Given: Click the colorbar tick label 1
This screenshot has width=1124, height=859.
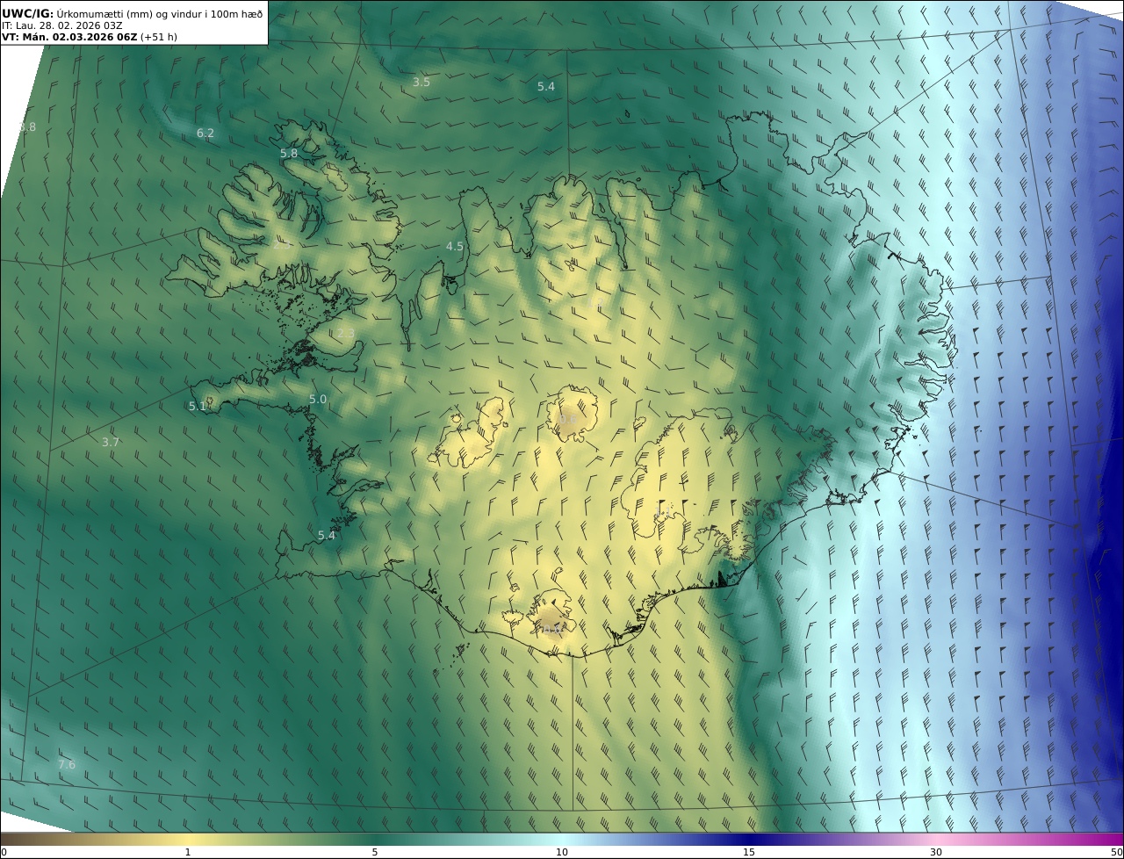Looking at the screenshot, I should pyautogui.click(x=188, y=852).
